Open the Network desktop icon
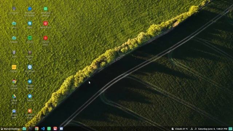The image size is (233, 131). click(x=14, y=38)
